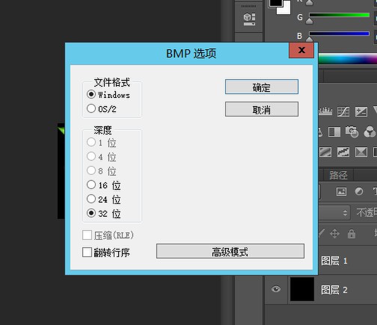Open the Exposure adjustment icon
The image size is (377, 325).
click(x=361, y=111)
